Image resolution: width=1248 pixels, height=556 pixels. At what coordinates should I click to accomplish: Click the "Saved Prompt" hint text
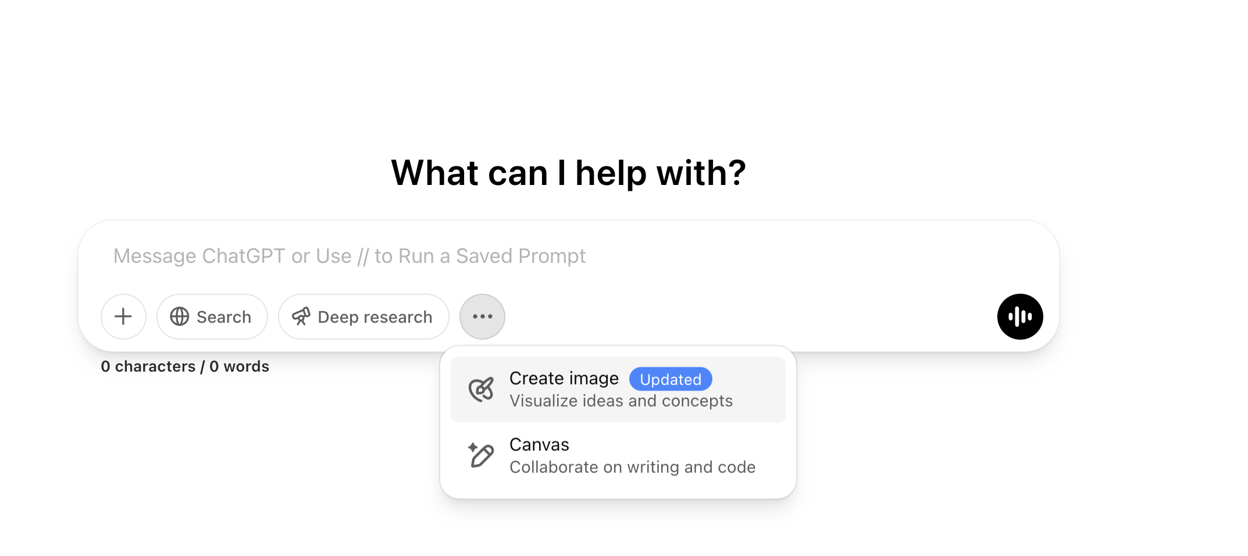[x=520, y=256]
